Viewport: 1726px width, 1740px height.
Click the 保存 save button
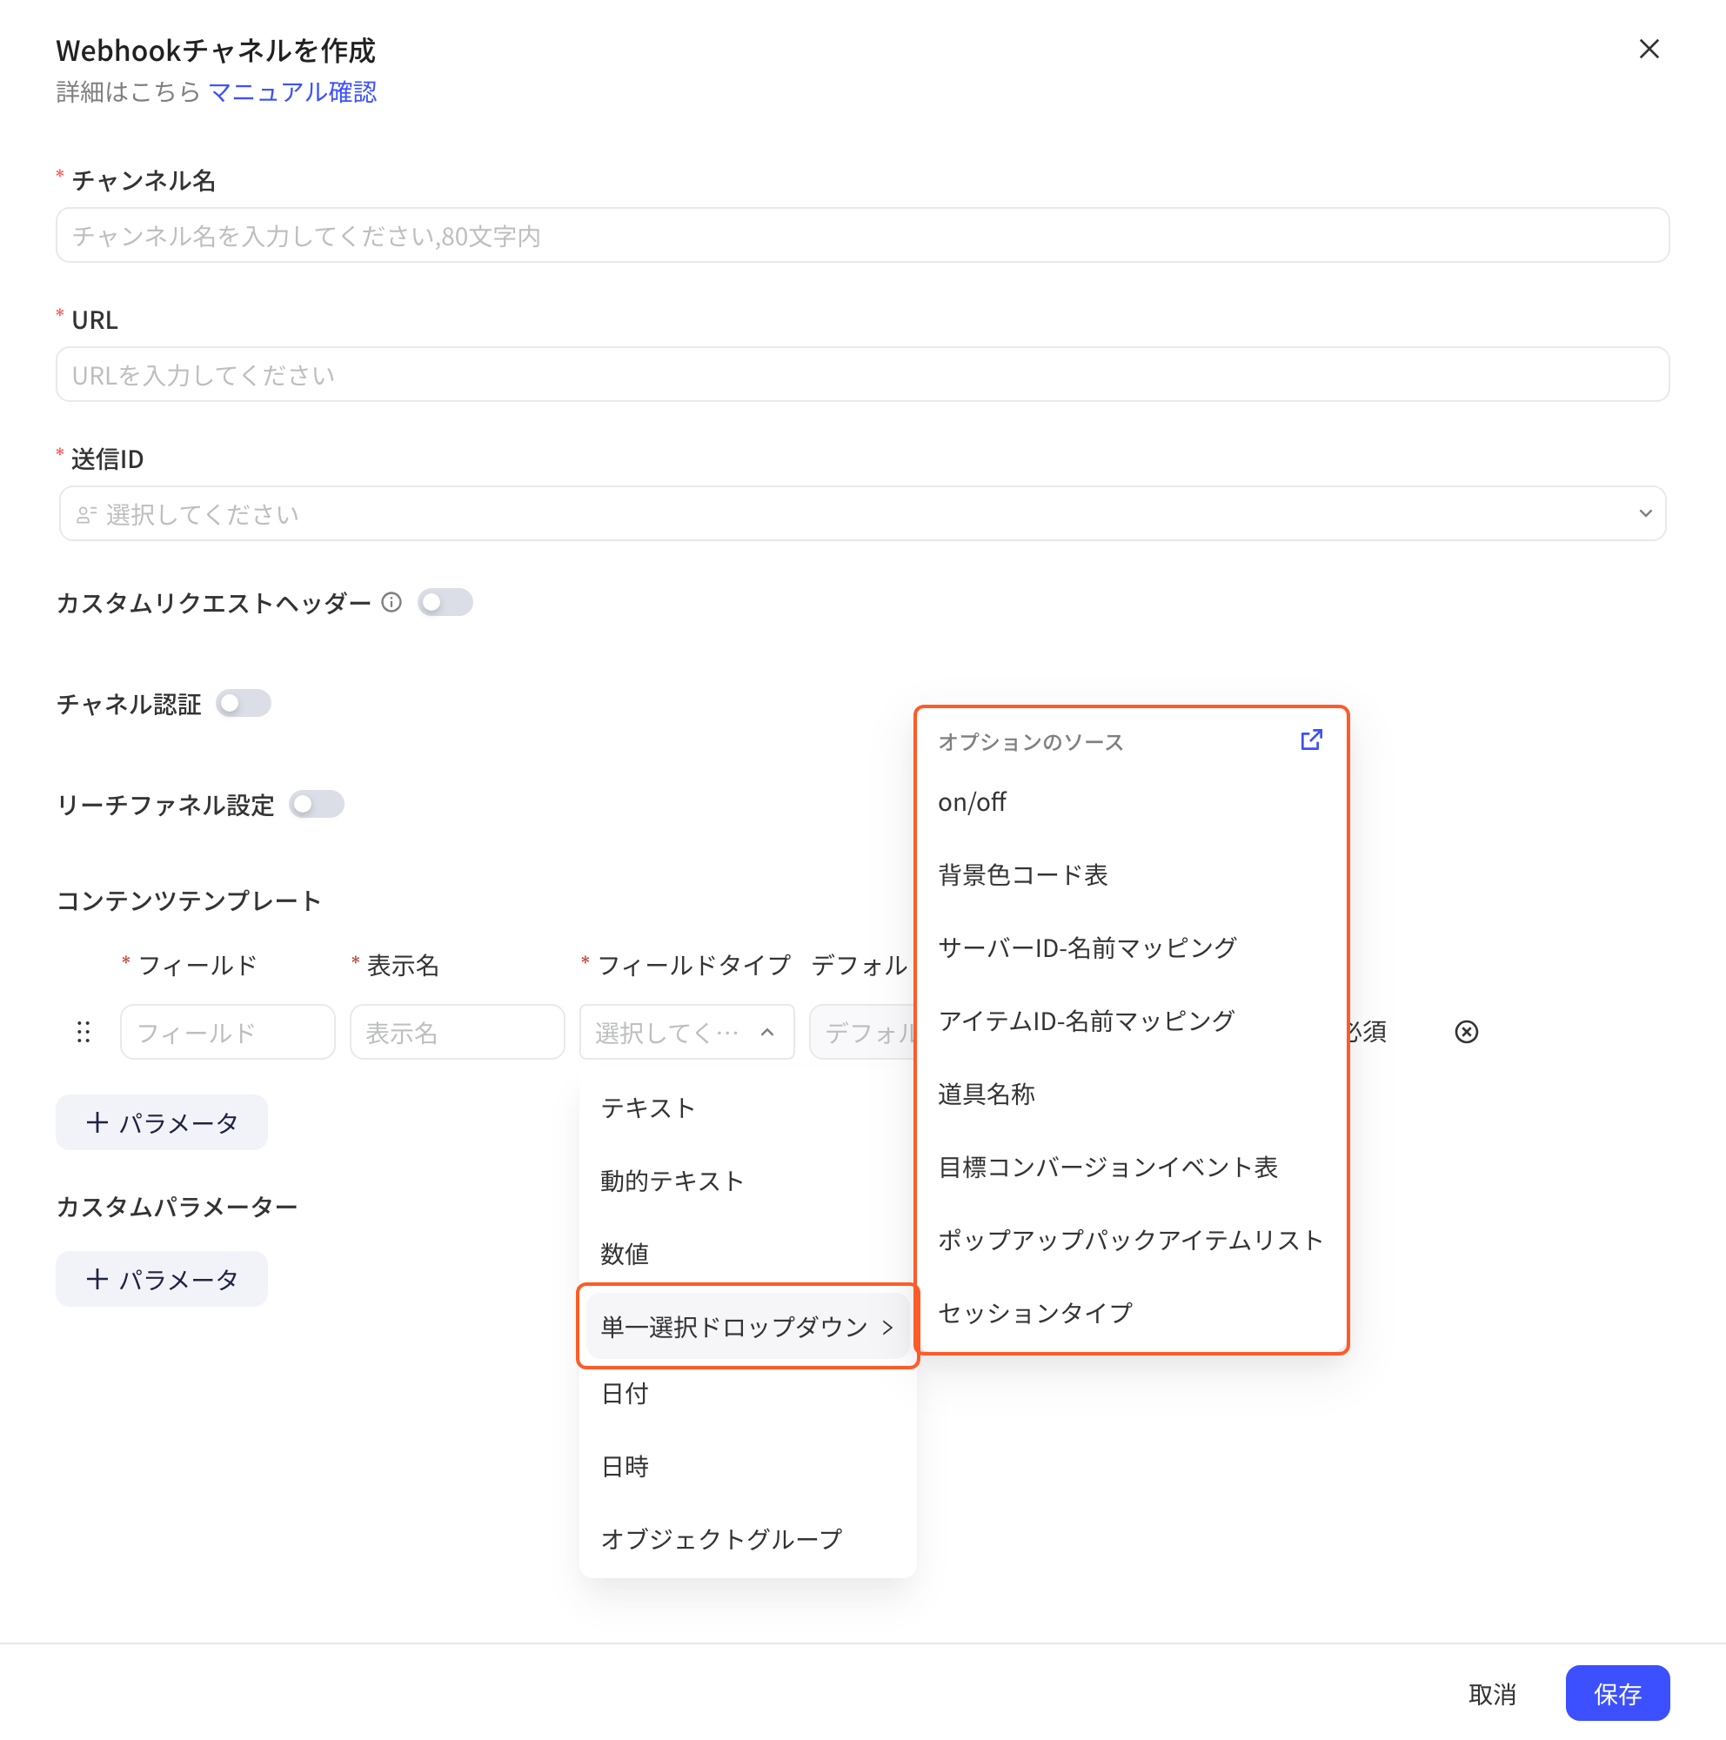[x=1617, y=1694]
